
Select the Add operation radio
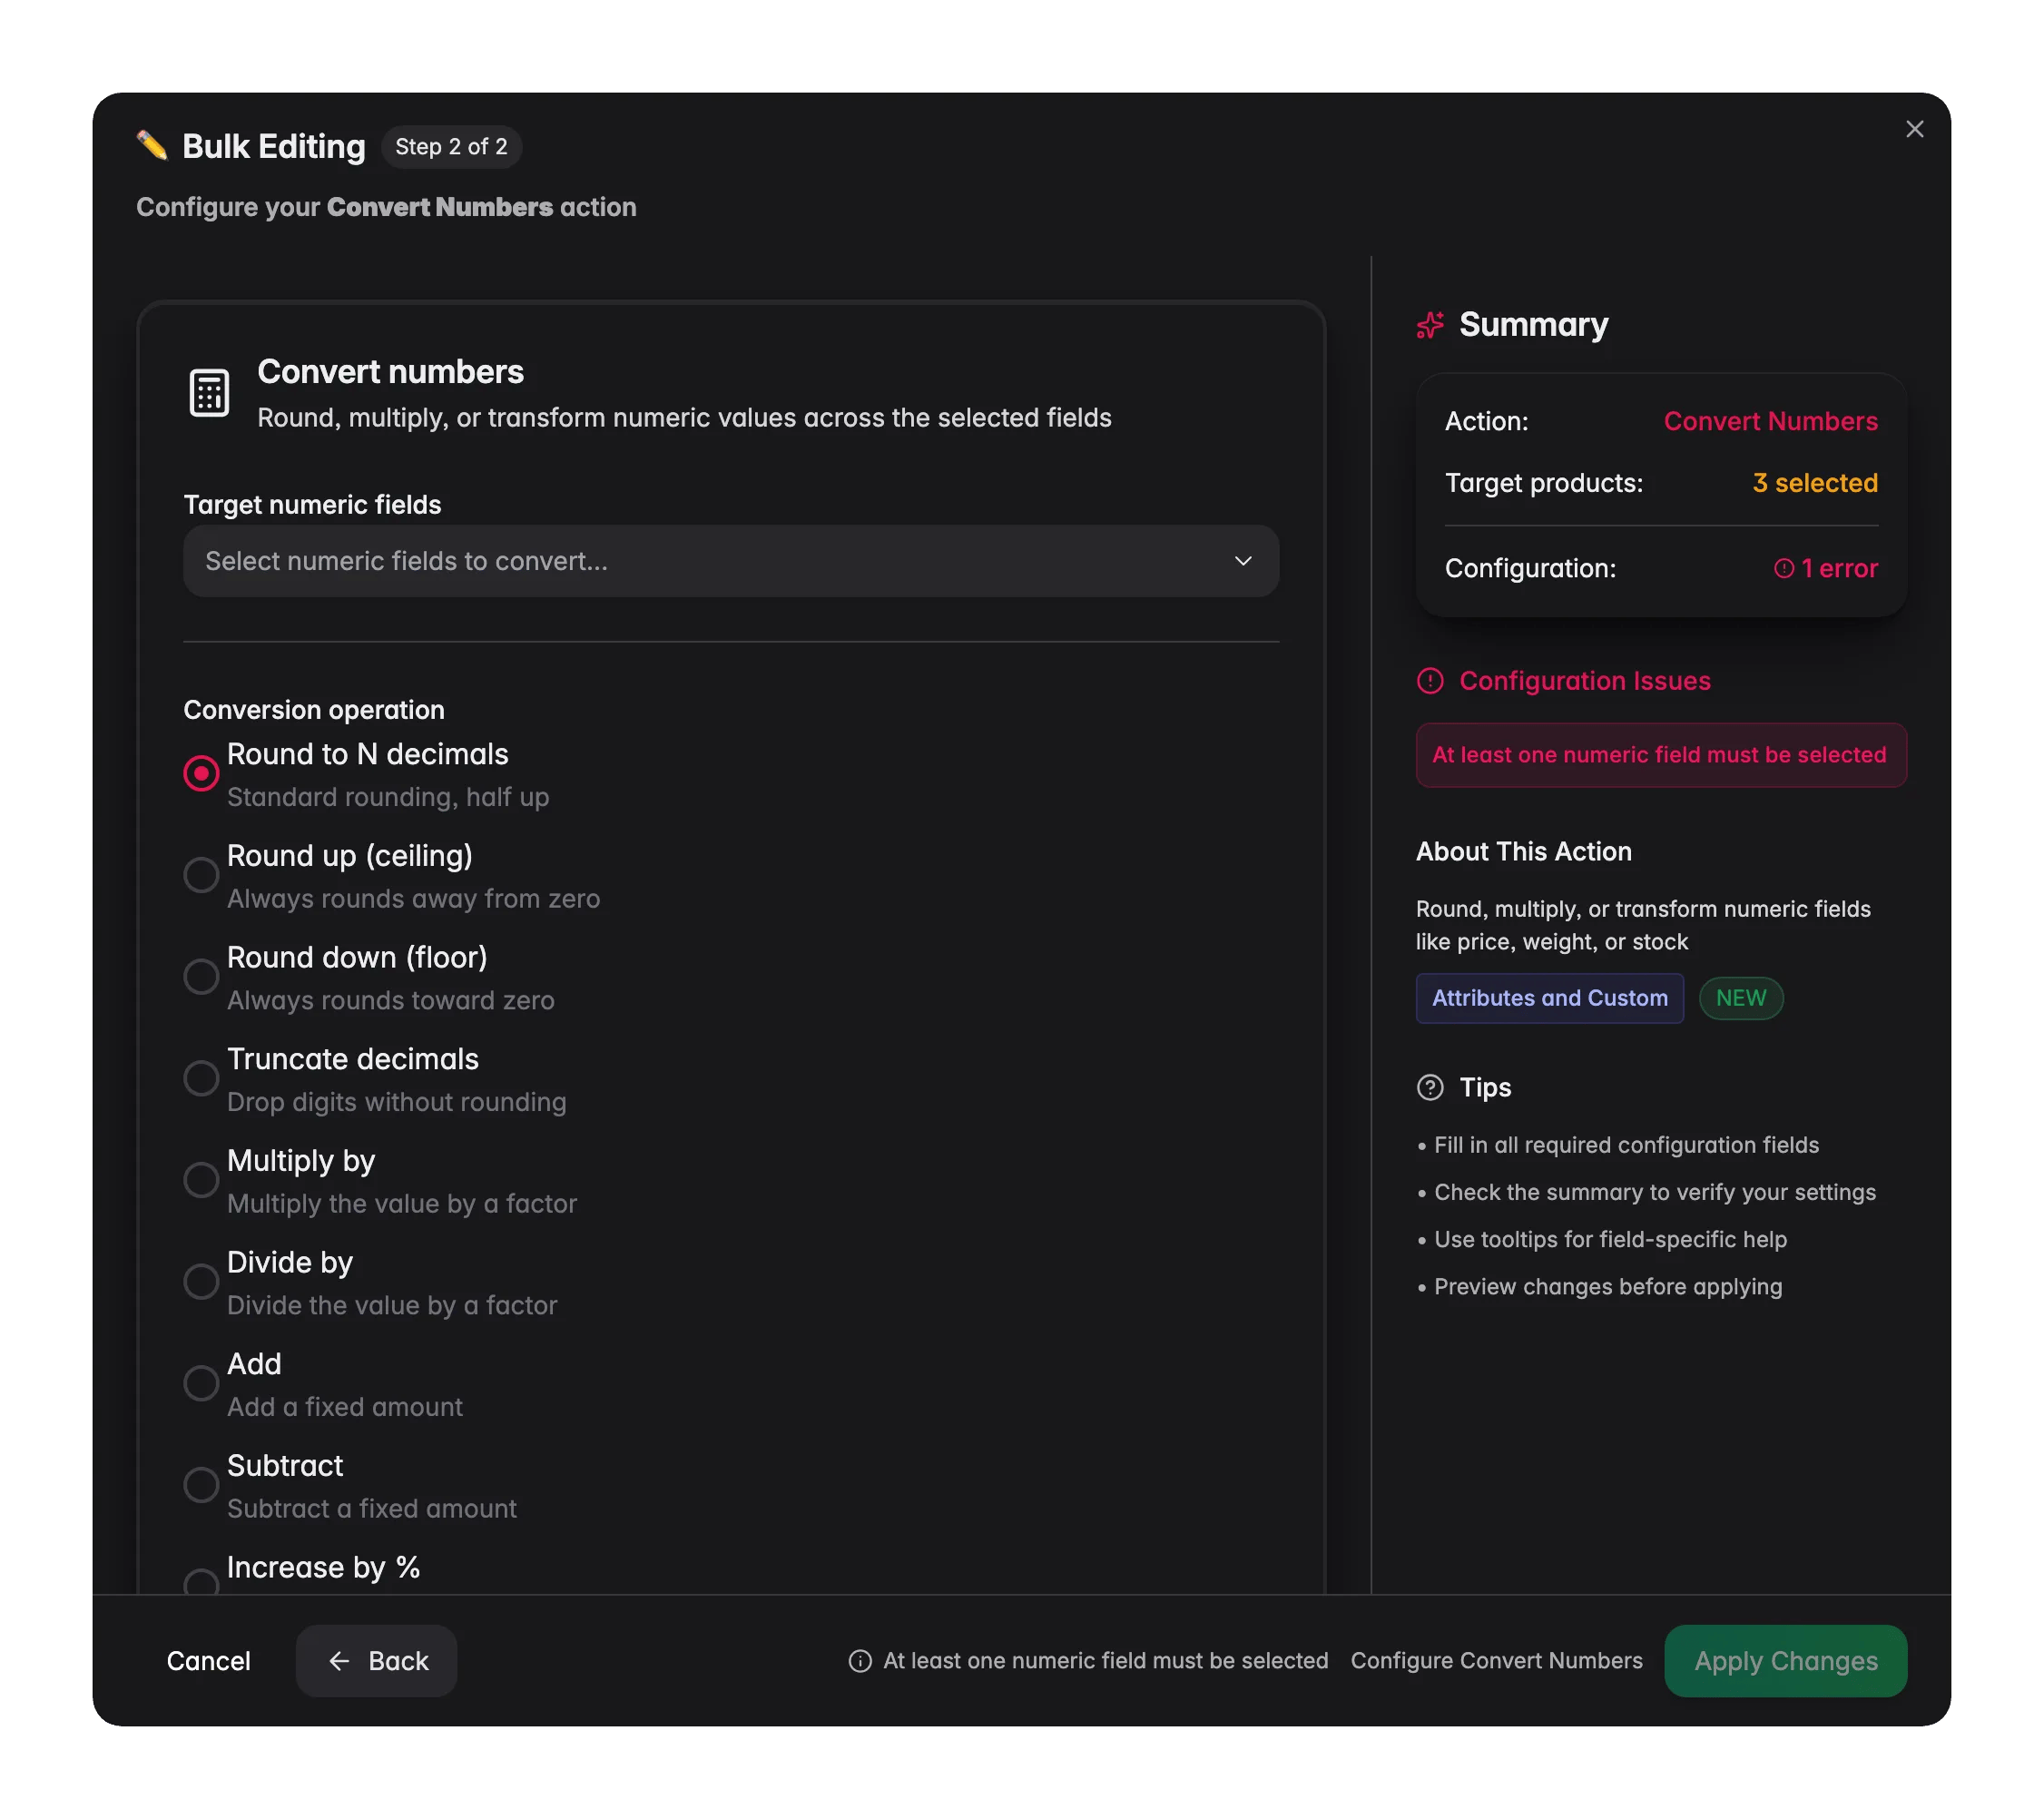coord(201,1383)
